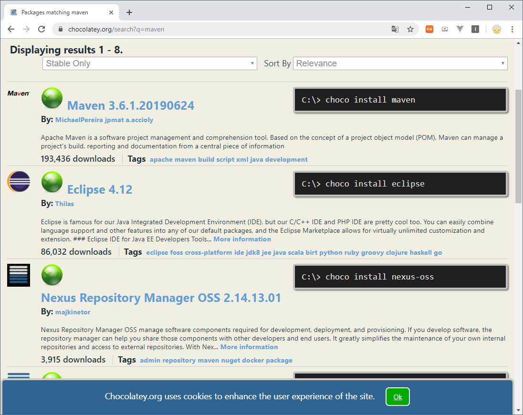Click the Nexus Repository package logo
The width and height of the screenshot is (523, 415).
(19, 275)
